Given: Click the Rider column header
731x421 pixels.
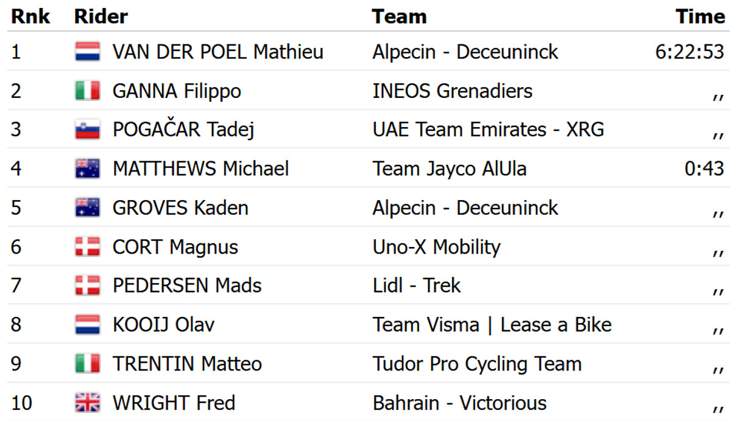Looking at the screenshot, I should point(101,16).
